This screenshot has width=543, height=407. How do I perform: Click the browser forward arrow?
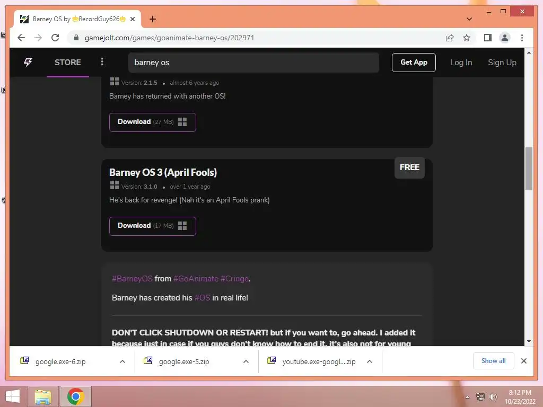[x=38, y=38]
